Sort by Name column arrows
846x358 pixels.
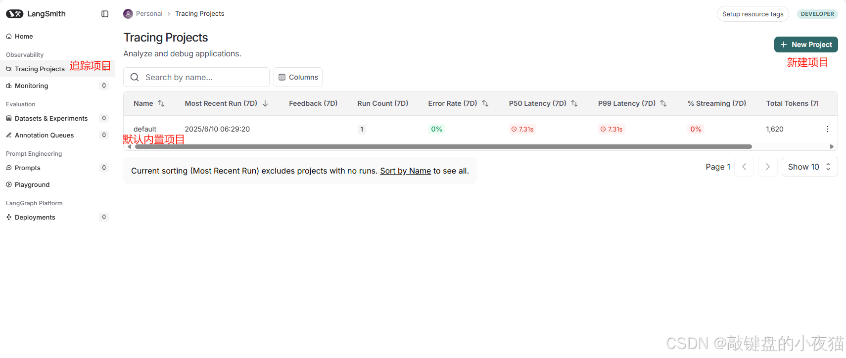coord(161,103)
